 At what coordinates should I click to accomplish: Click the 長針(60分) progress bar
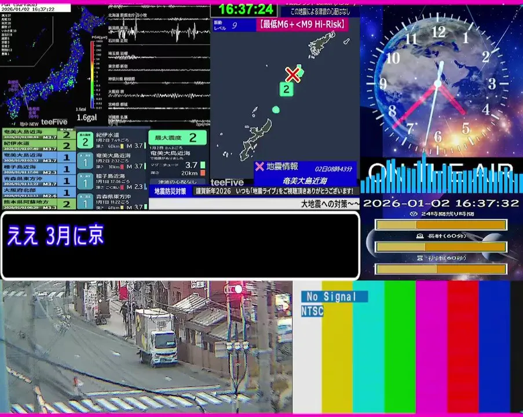(x=441, y=247)
